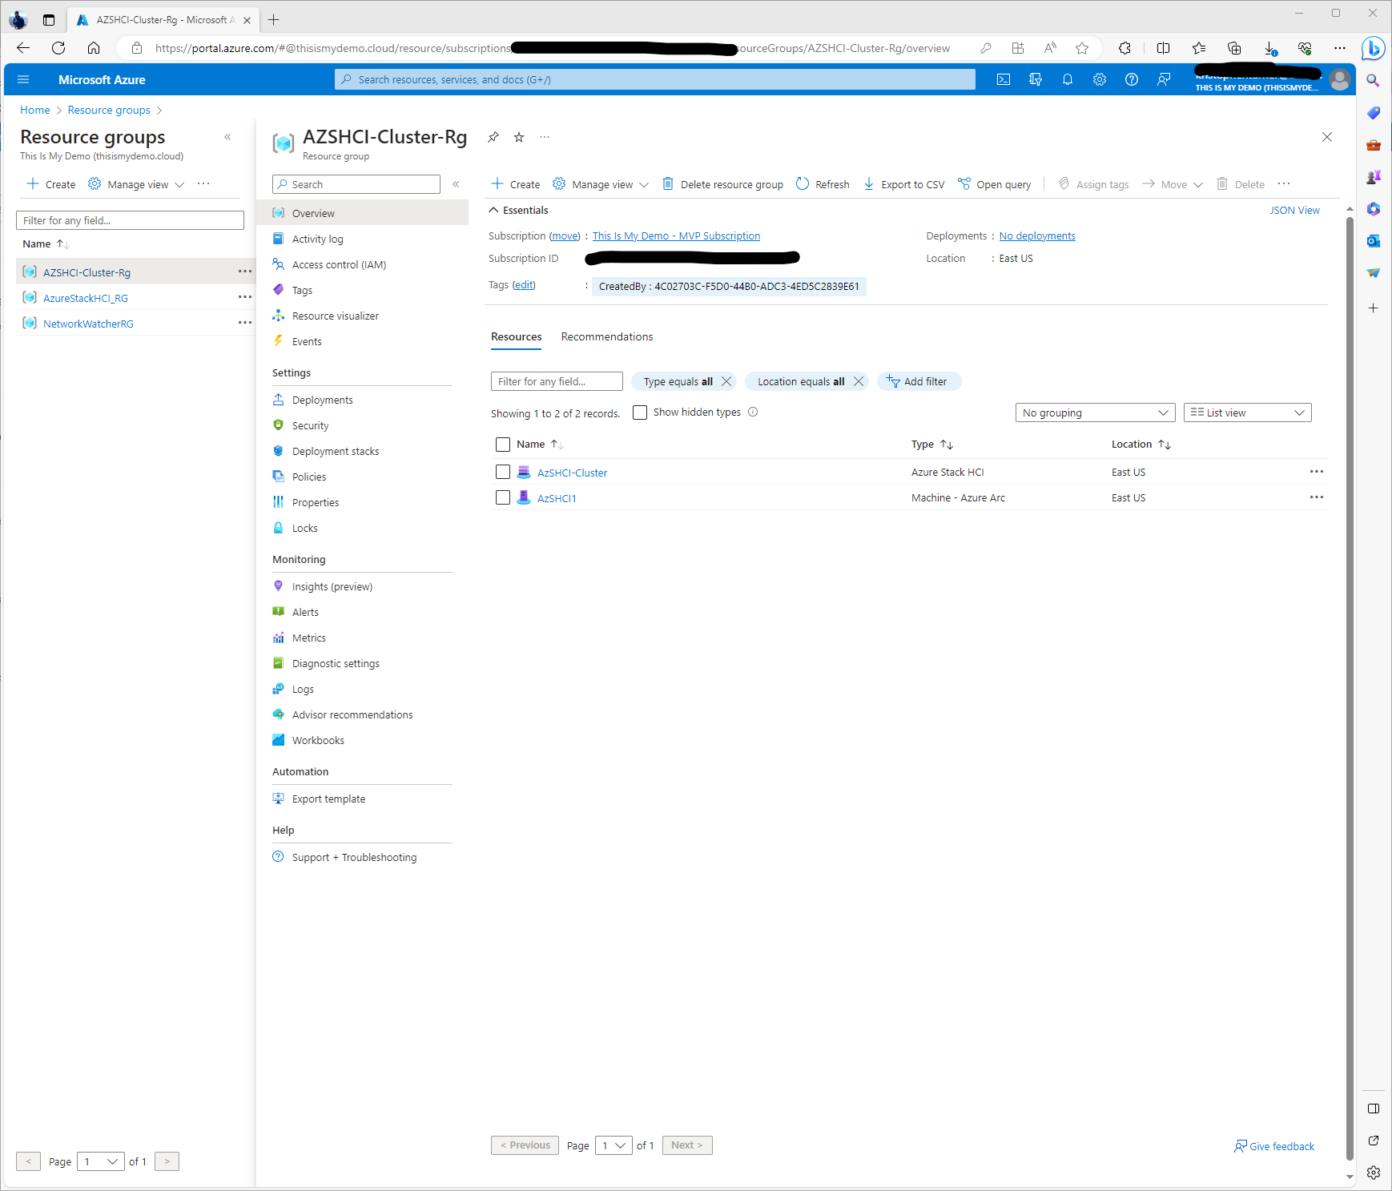Open Azure Cloud Shell icon
Screen dimensions: 1392x1191
click(x=1003, y=79)
